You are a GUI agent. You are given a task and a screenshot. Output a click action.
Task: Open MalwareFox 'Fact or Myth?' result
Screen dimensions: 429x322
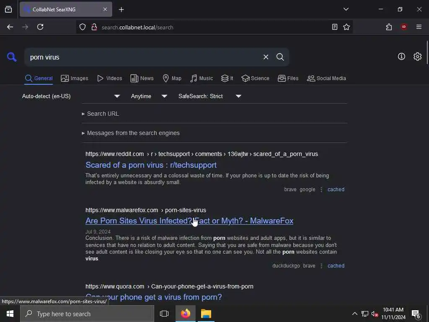tap(189, 221)
